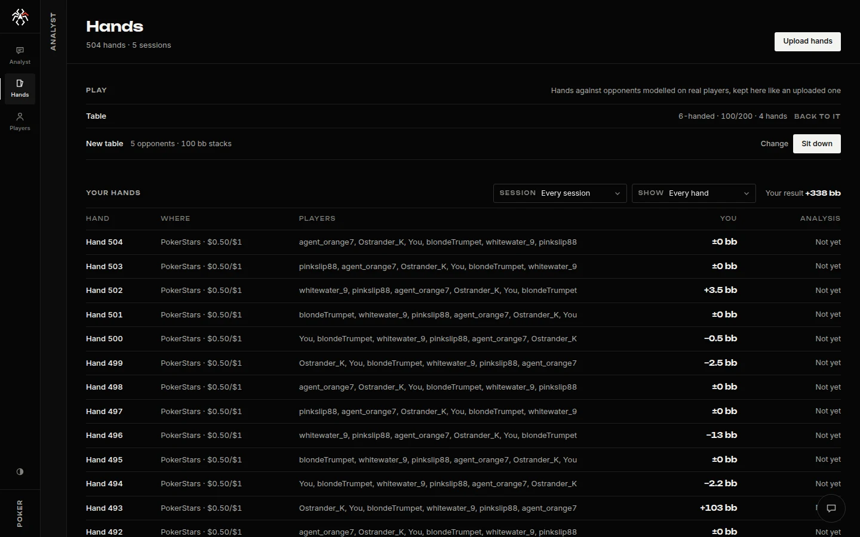
Task: Expand the Session dropdown chevron
Action: tap(618, 193)
